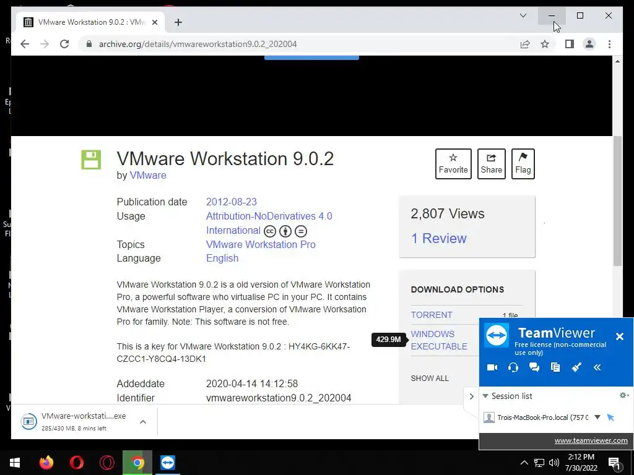This screenshot has width=634, height=475.
Task: Open the tab search chevron
Action: tap(523, 15)
